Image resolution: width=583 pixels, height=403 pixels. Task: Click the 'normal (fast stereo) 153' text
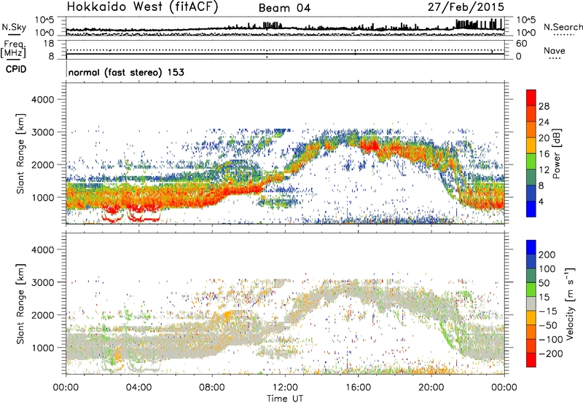pyautogui.click(x=126, y=72)
